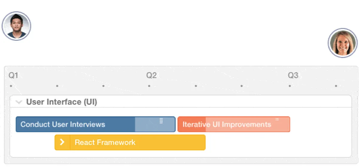
Task: Click the timeline dot directly below Q3
Action: 290,86
